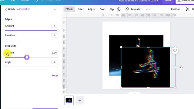Click the Passthru value field
The image size is (194, 109).
(55, 35)
